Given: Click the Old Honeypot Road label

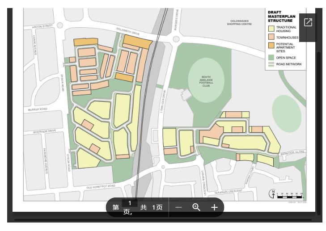Looking at the screenshot, I should (101, 187).
